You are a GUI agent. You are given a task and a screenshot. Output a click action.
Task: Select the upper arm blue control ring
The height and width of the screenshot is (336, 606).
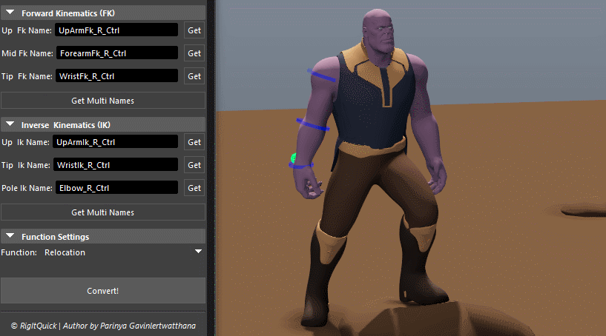pyautogui.click(x=322, y=75)
